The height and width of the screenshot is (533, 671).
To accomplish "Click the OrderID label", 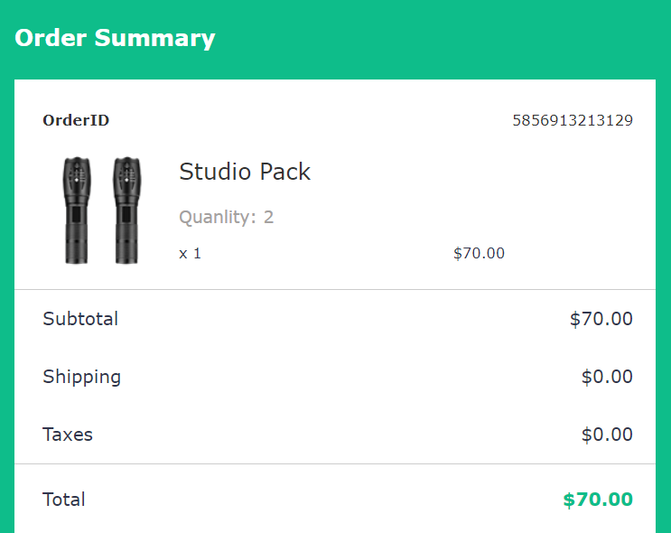I will [x=76, y=120].
